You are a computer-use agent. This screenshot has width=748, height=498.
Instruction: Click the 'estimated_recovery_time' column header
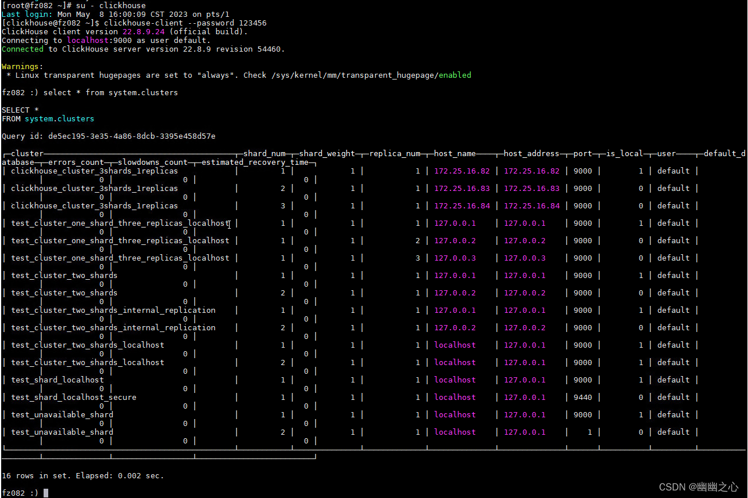point(255,162)
